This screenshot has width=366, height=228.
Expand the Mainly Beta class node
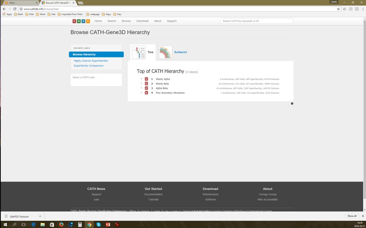point(142,83)
